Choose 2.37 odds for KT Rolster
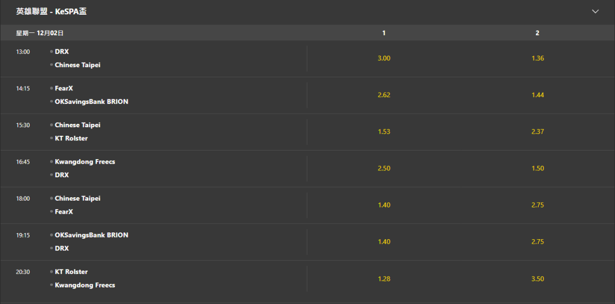This screenshot has height=304, width=615. click(538, 131)
